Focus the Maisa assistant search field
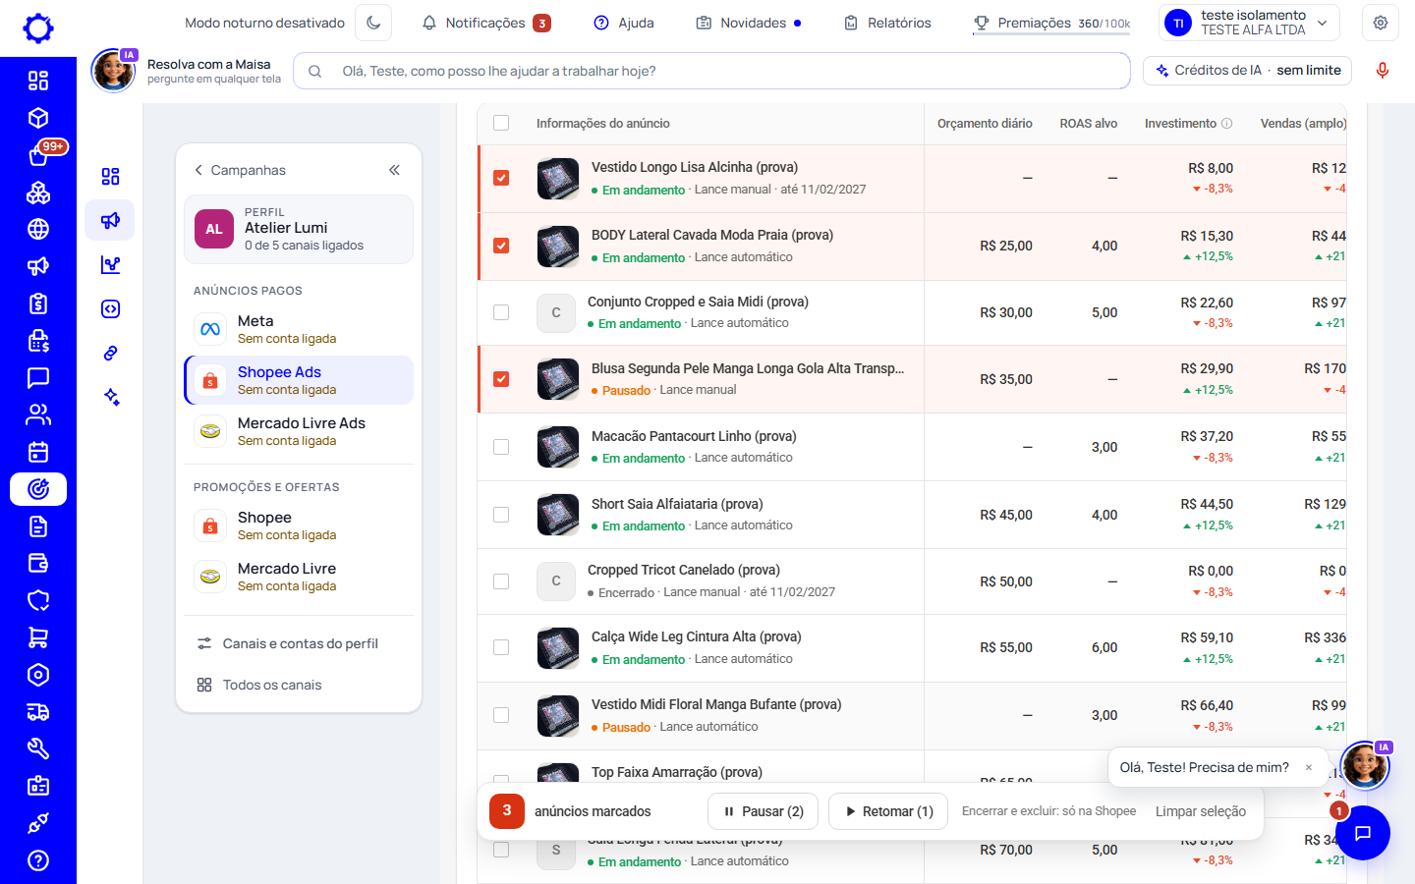1415x884 pixels. tap(711, 71)
